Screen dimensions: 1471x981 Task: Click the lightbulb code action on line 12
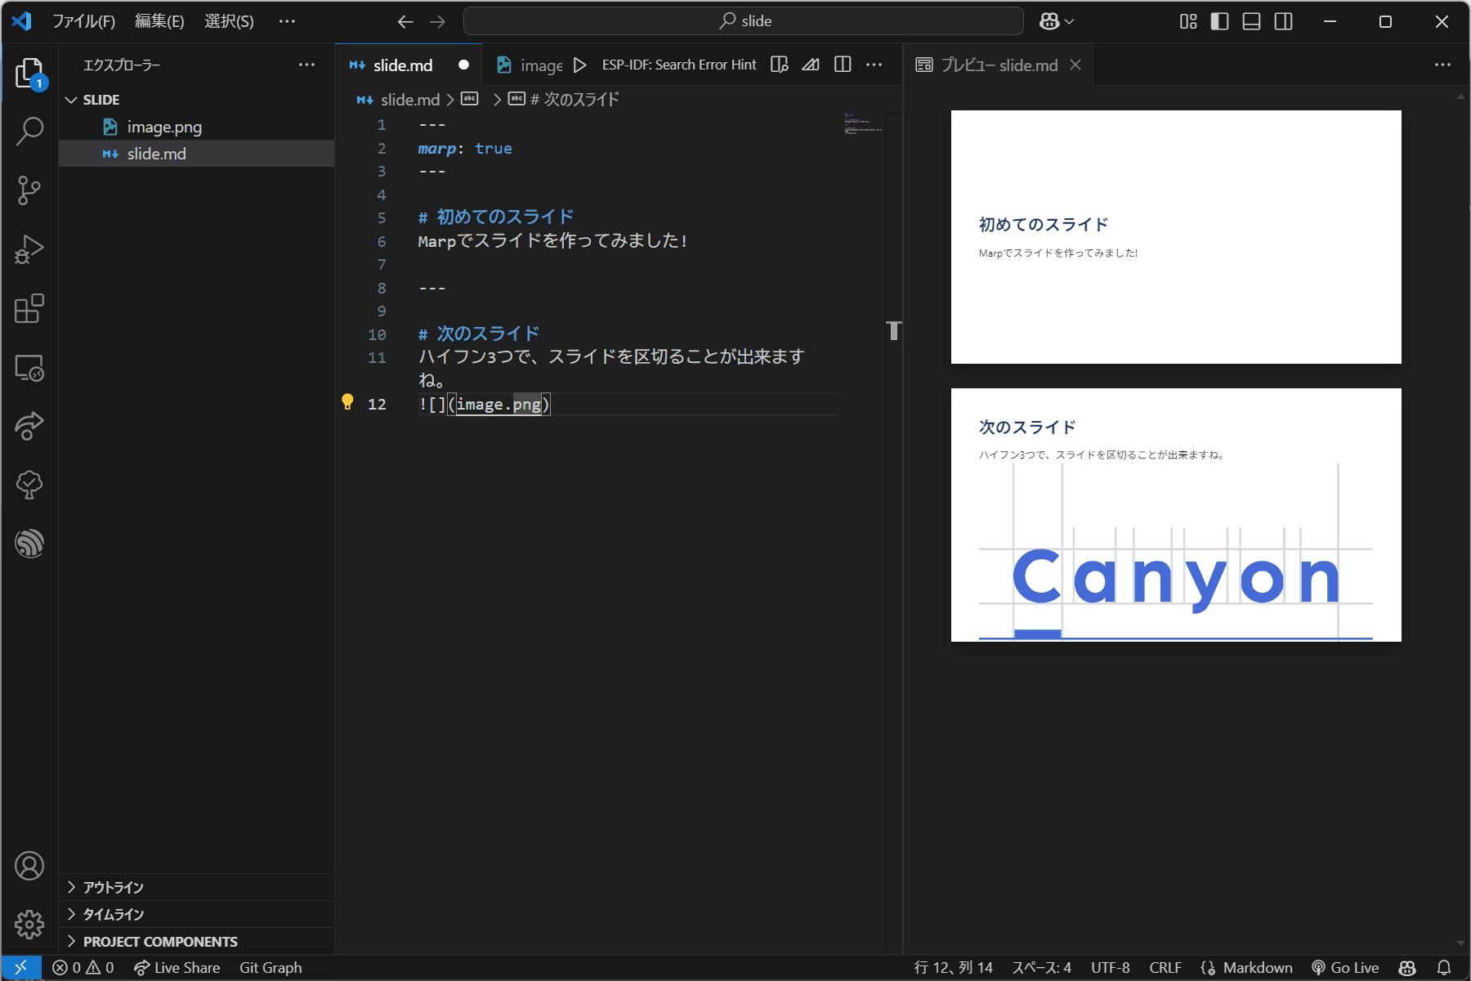(x=347, y=402)
